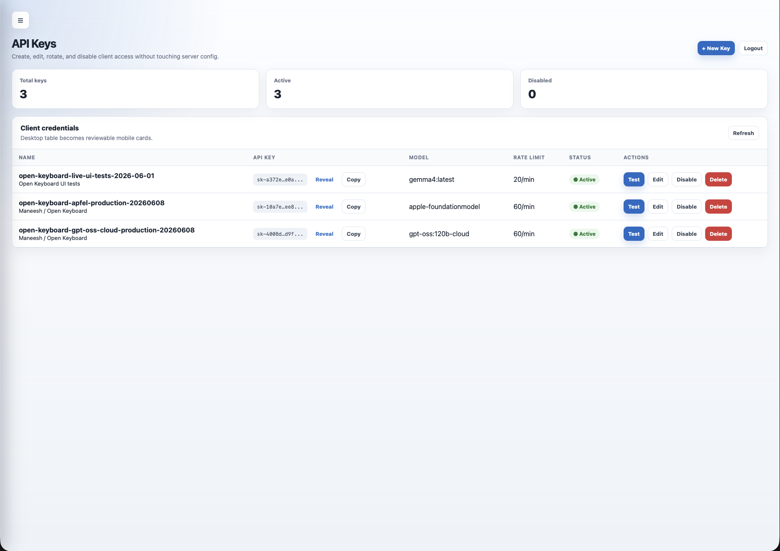Click the Total keys stat card
The image size is (780, 551).
[x=136, y=89]
